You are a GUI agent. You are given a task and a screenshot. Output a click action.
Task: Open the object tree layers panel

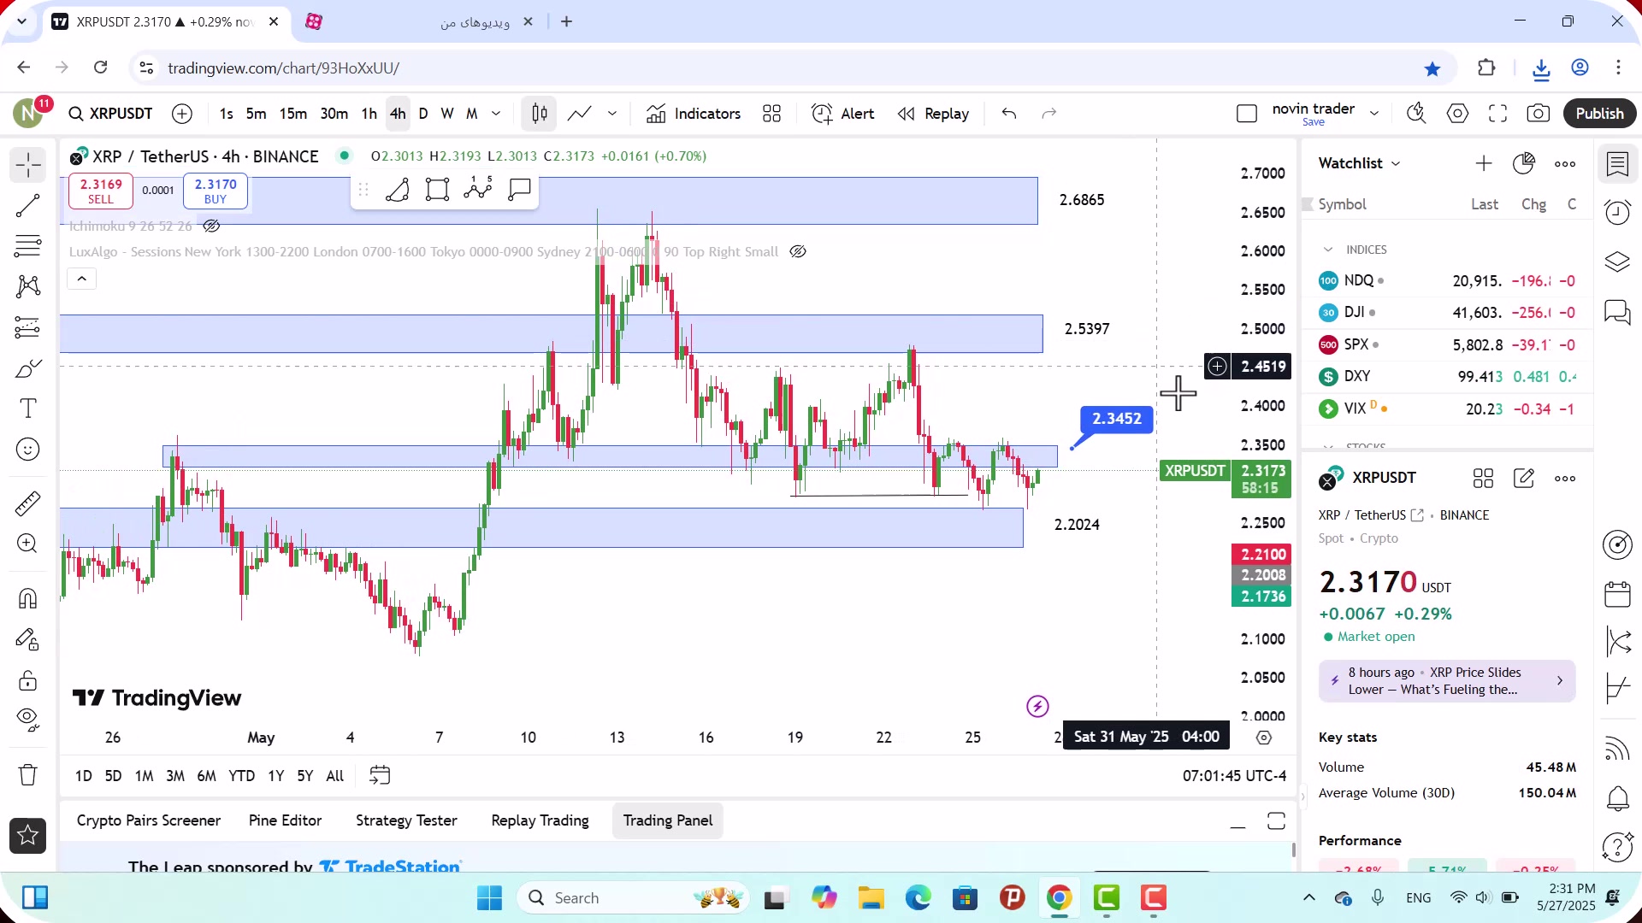1617,262
